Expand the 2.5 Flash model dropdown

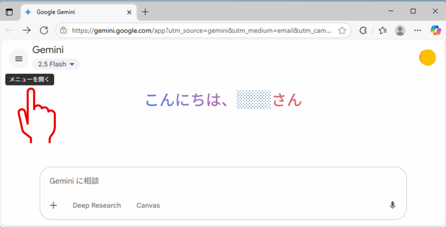(x=56, y=64)
